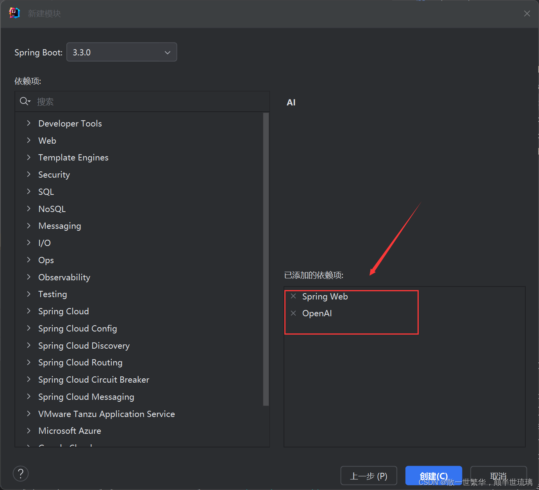539x490 pixels.
Task: Click the search magnifier icon
Action: [x=25, y=102]
